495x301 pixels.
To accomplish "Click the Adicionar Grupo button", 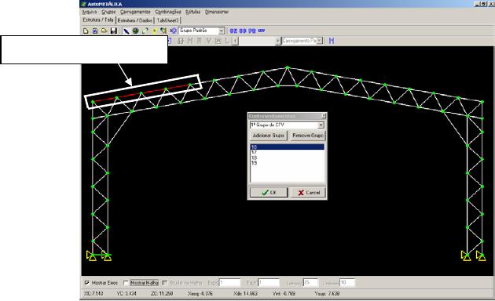I will pos(269,136).
